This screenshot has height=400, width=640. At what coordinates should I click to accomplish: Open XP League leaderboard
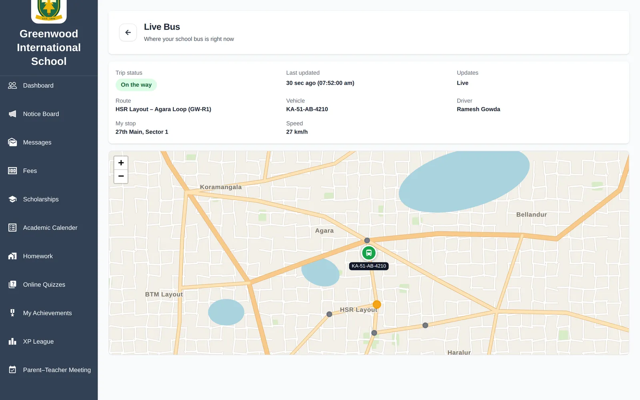(49, 341)
